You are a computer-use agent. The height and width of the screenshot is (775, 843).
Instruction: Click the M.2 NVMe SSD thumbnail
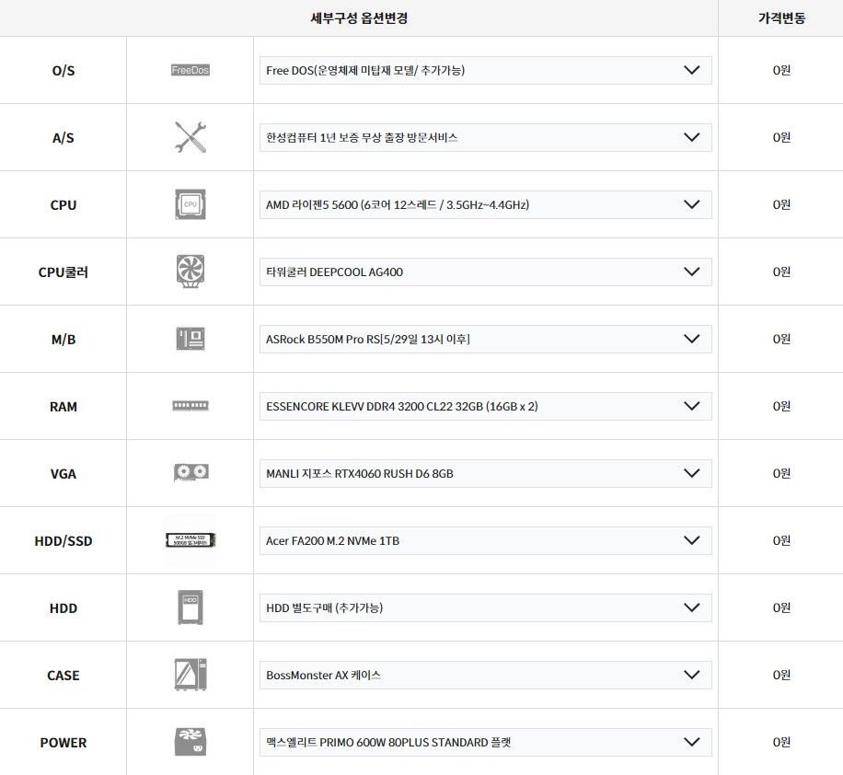pyautogui.click(x=191, y=540)
